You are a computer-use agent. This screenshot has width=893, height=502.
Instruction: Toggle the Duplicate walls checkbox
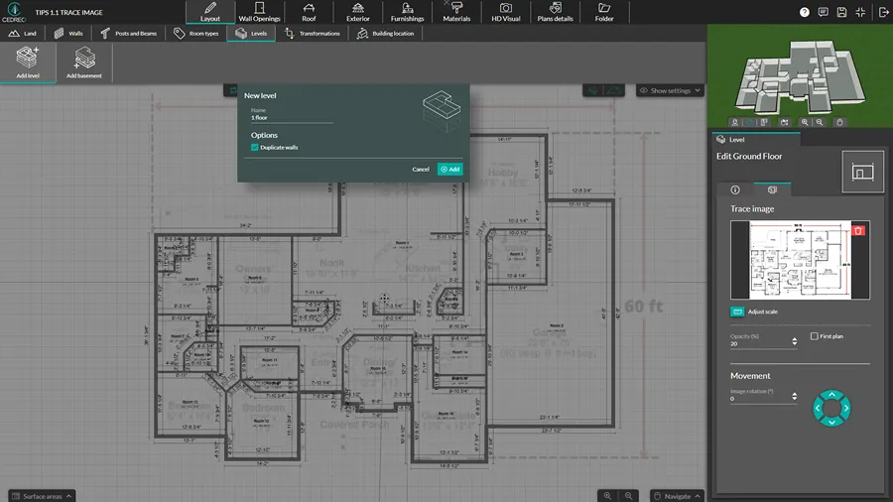[x=255, y=148]
